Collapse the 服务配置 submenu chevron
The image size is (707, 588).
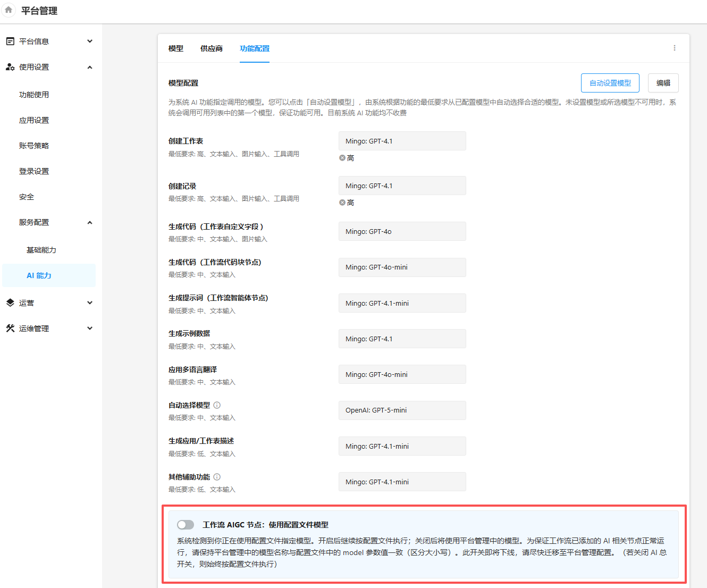coord(90,222)
